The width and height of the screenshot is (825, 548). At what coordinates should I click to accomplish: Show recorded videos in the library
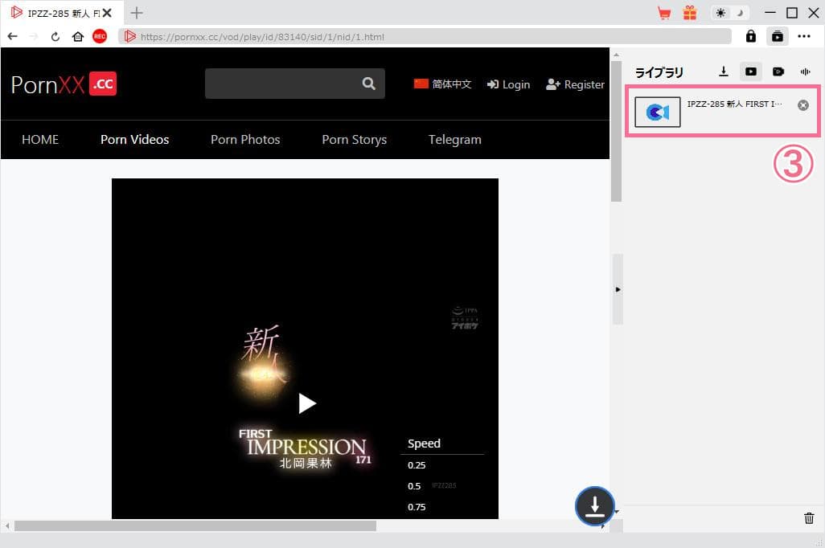tap(778, 72)
